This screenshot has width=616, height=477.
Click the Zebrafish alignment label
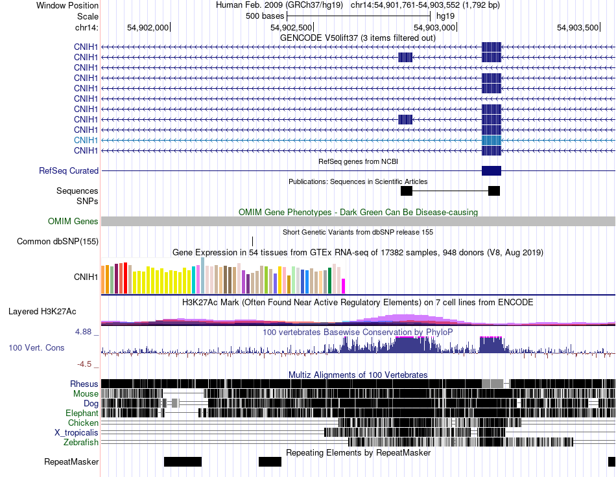coord(81,443)
